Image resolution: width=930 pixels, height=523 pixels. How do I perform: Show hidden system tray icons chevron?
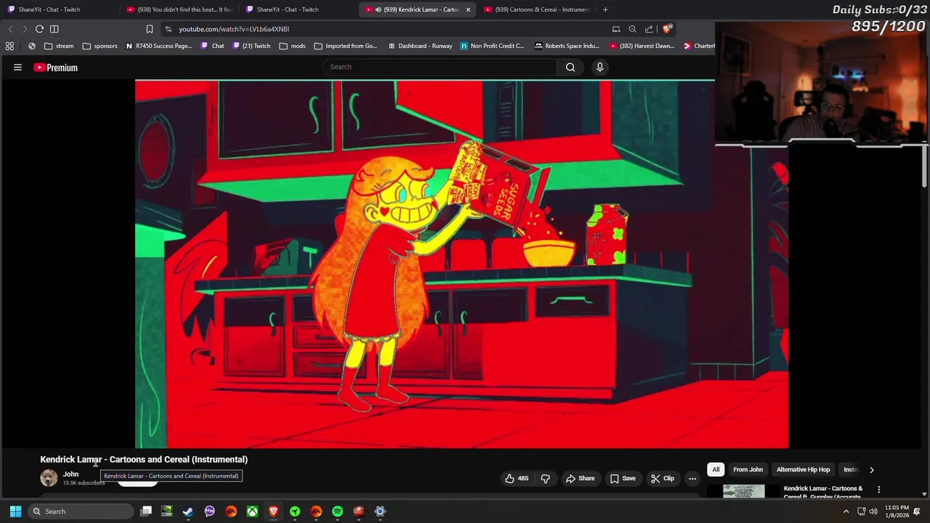coord(846,511)
